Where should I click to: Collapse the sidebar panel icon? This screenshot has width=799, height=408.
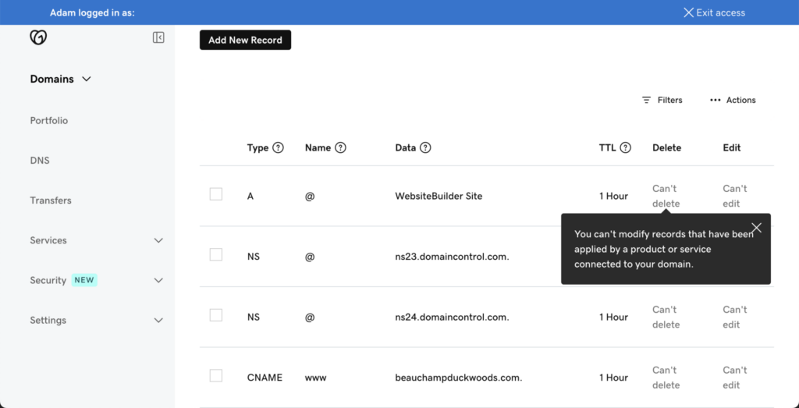[158, 37]
